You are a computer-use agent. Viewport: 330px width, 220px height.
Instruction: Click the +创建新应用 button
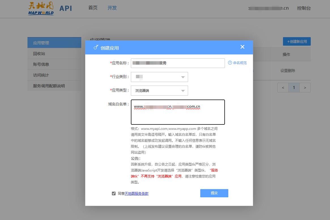297,41
